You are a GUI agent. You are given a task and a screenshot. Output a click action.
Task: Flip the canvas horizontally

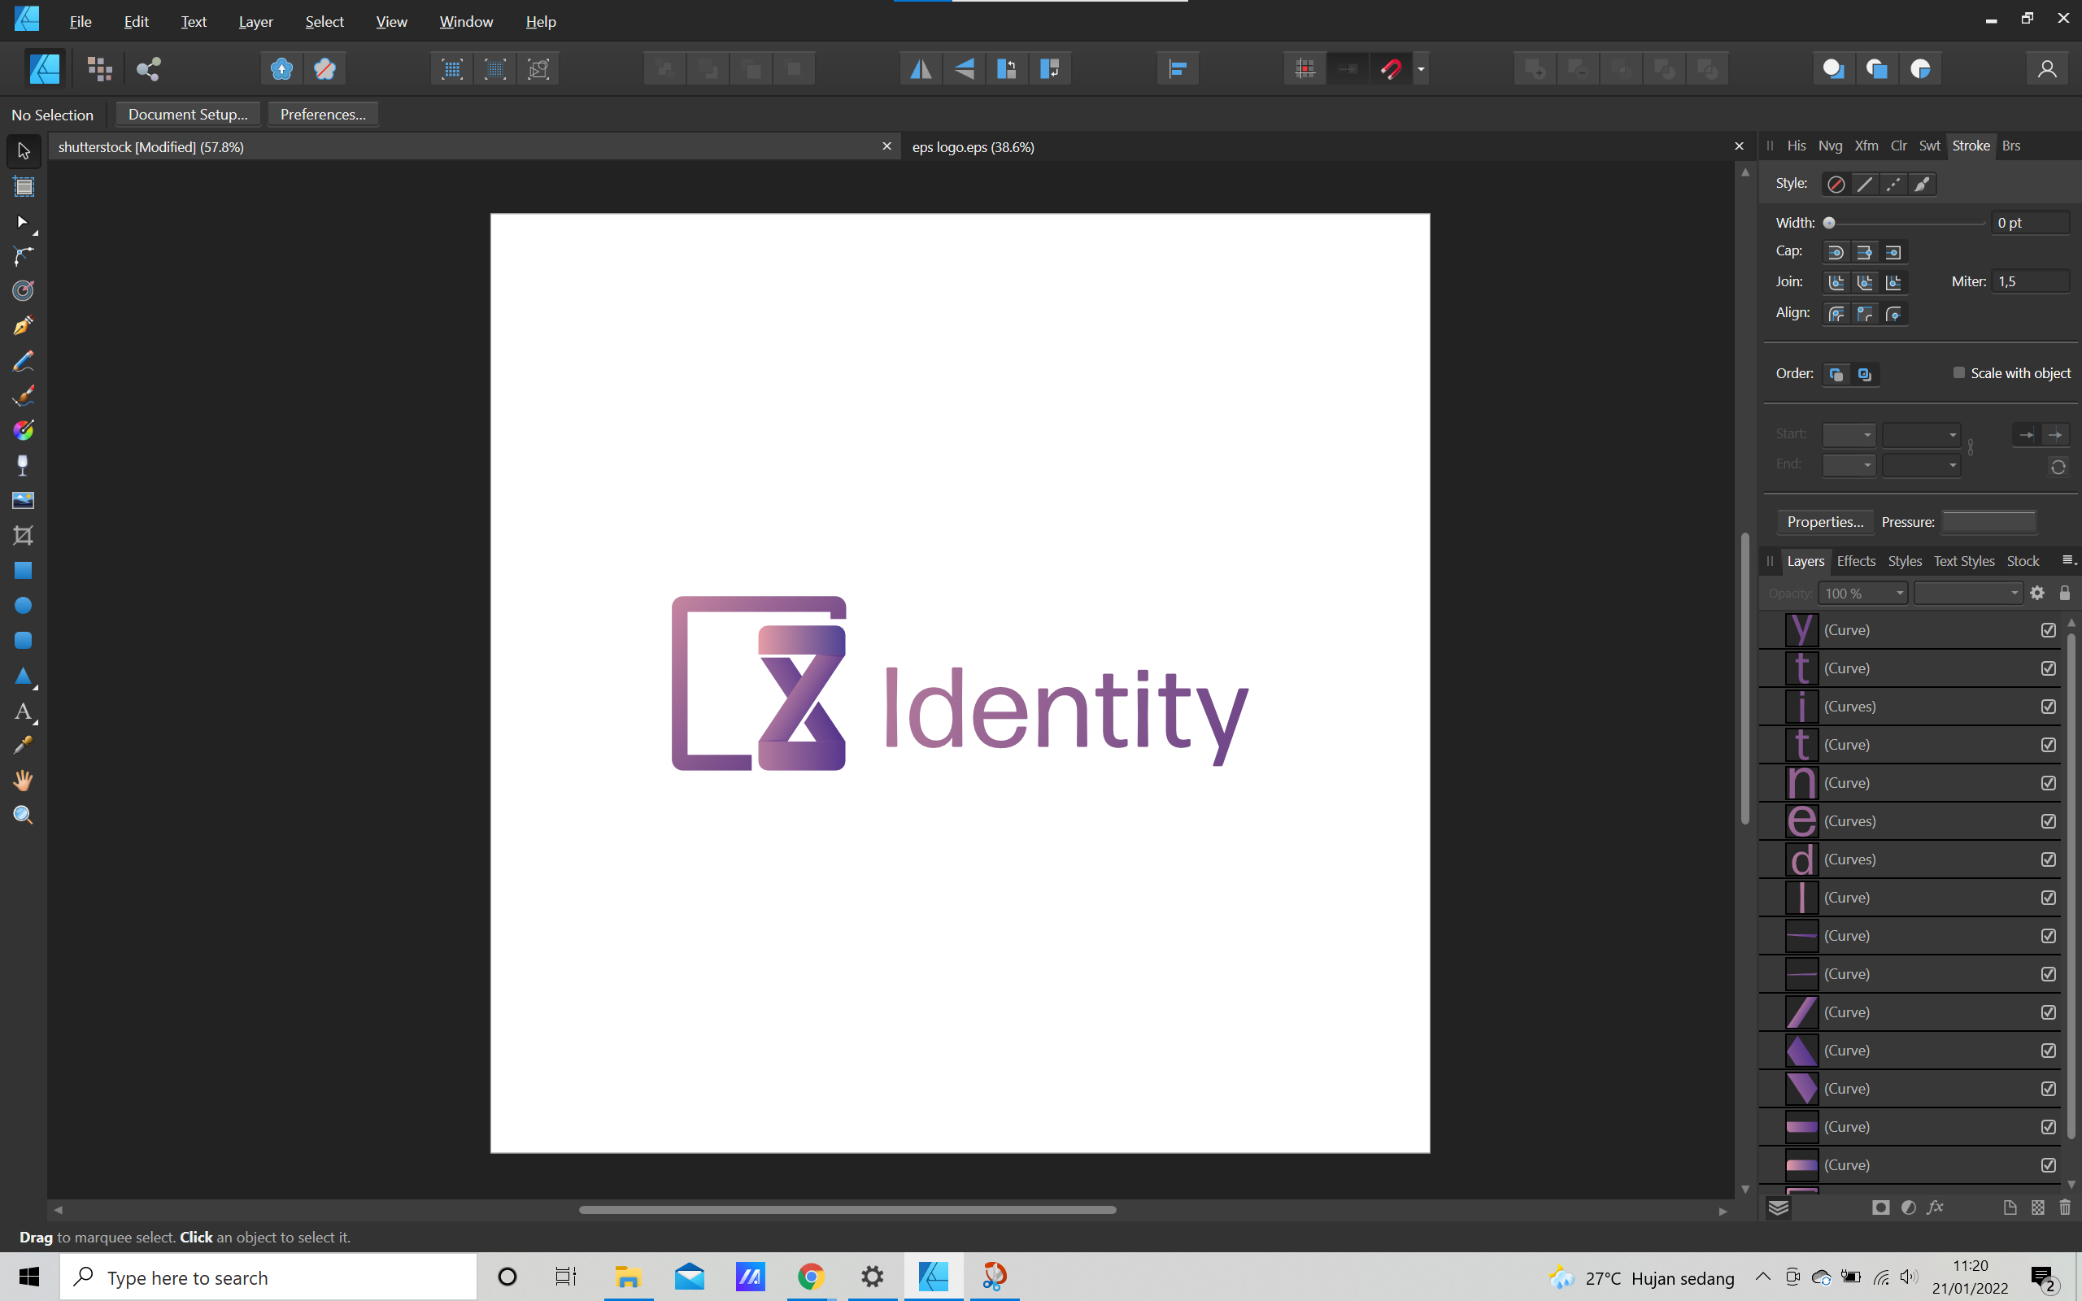921,68
